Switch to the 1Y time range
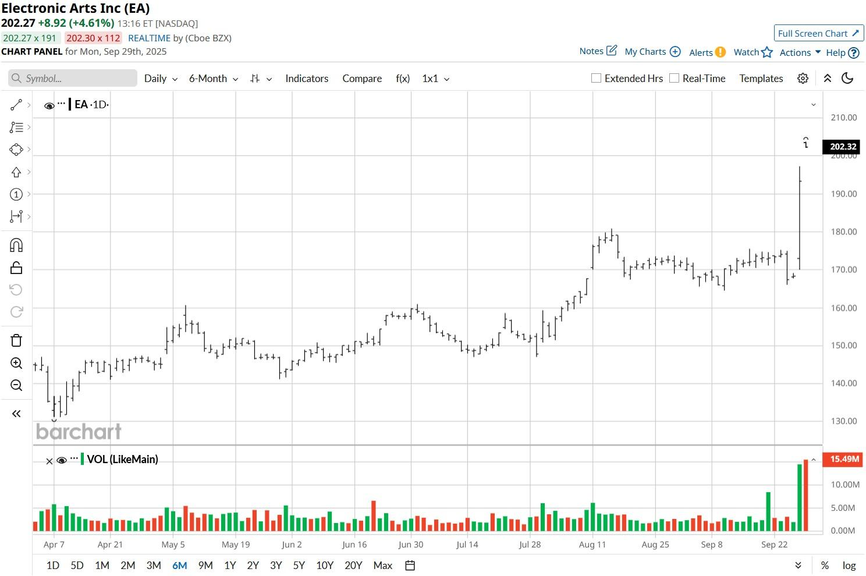866x576 pixels. coord(229,565)
